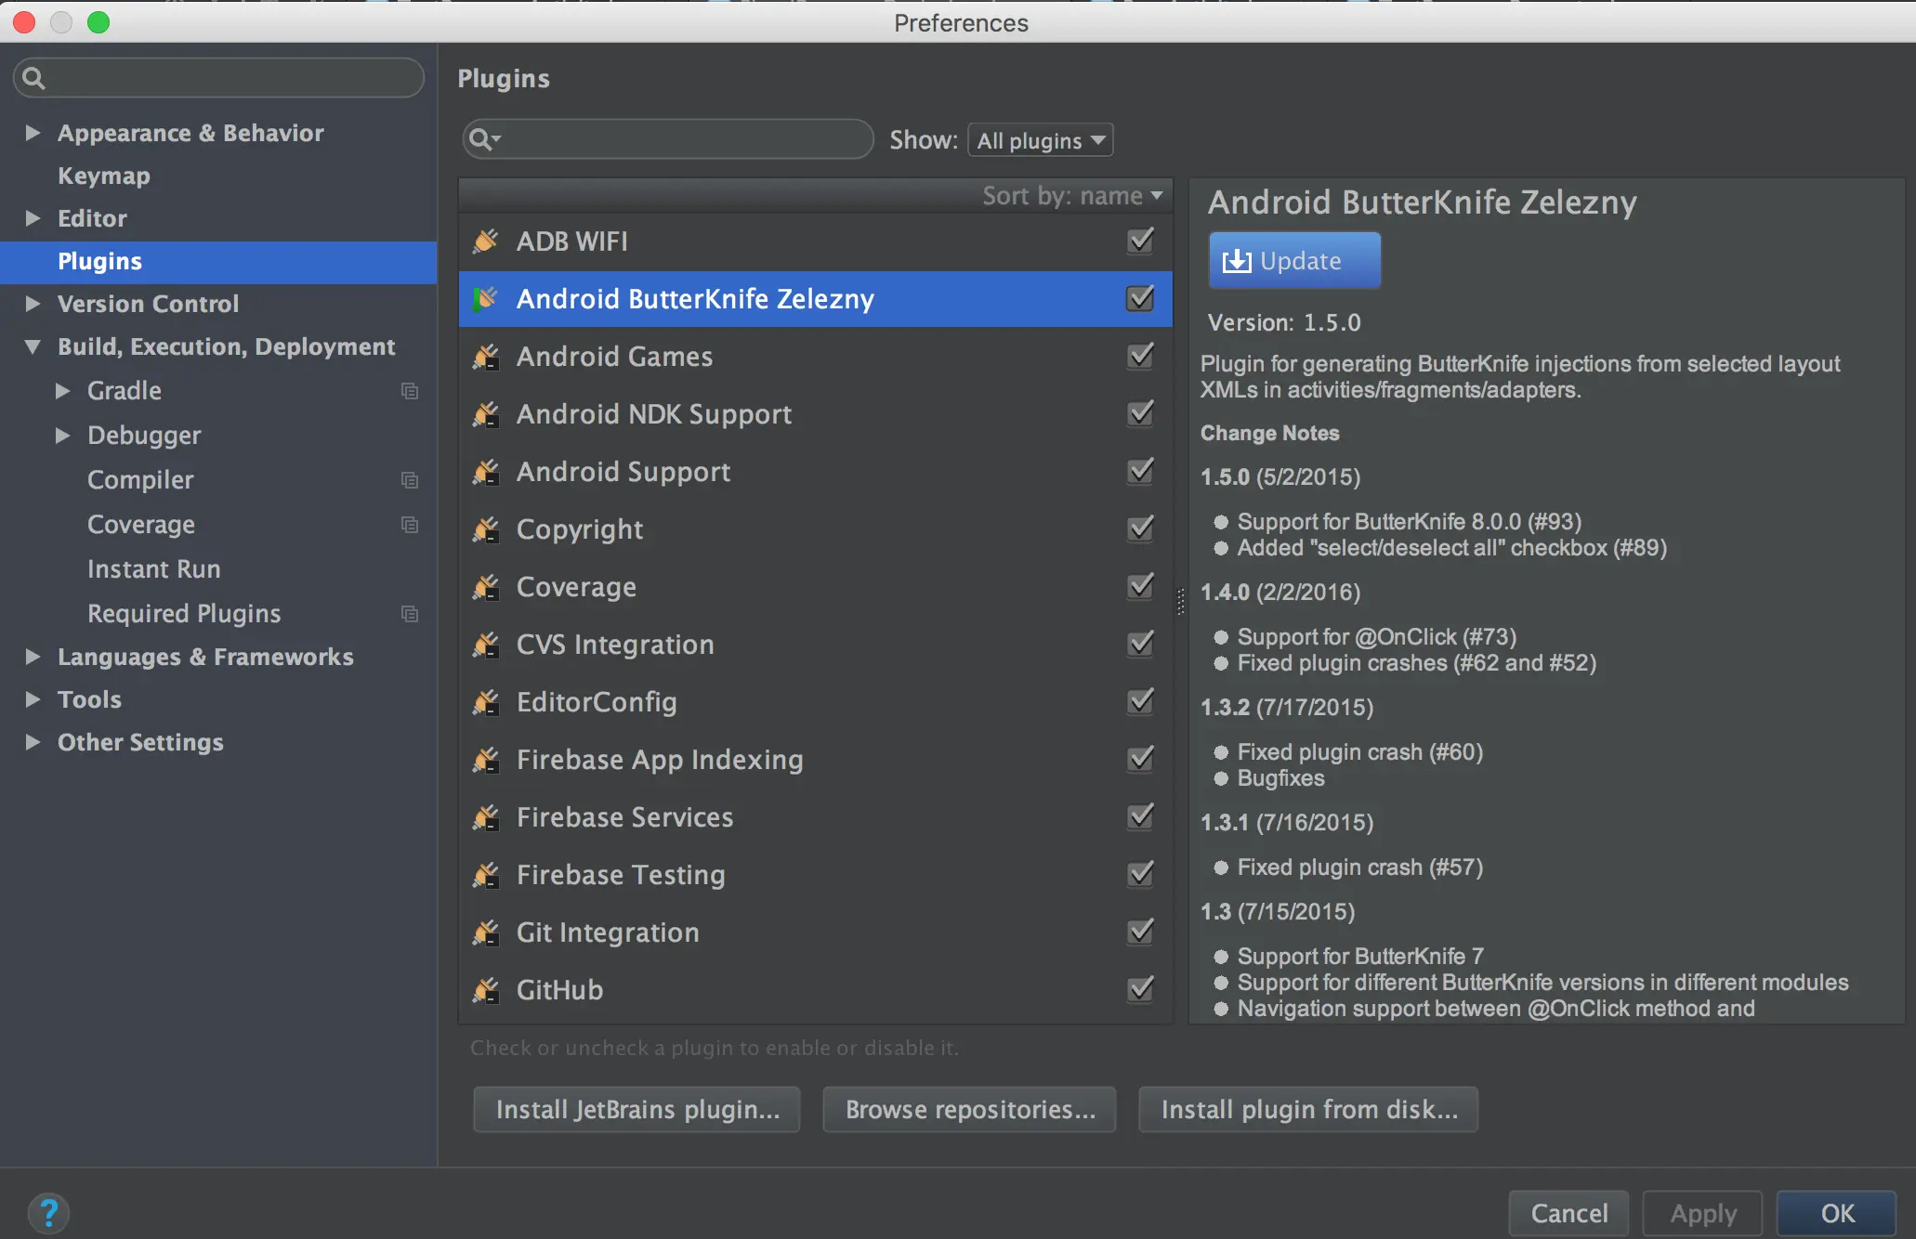Click the ADB WIFI plugin icon
Screen dimensions: 1916x1239
pos(486,241)
